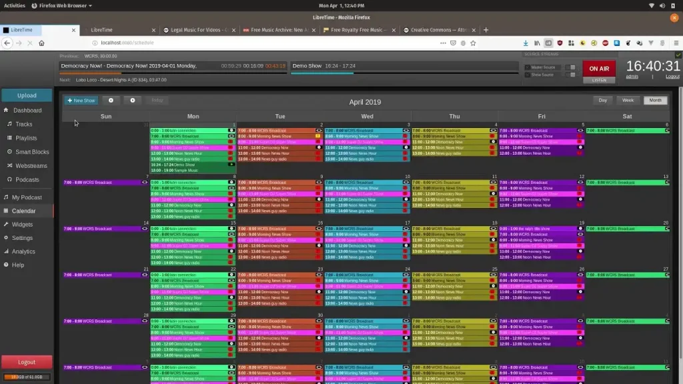Switch calendar to Week view
Image resolution: width=683 pixels, height=384 pixels.
(x=628, y=100)
